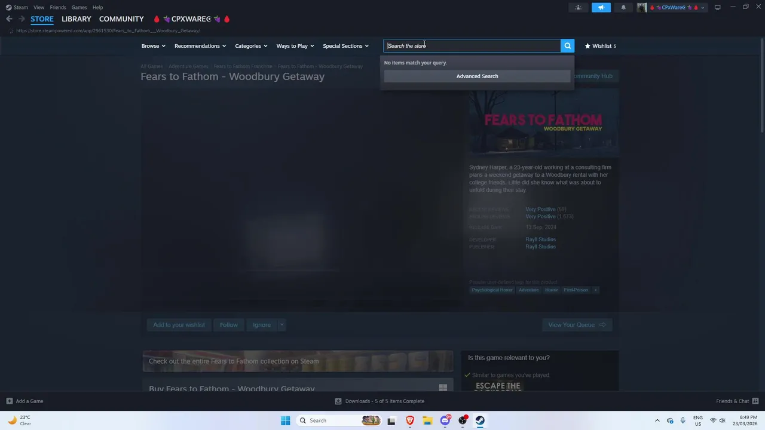765x430 pixels.
Task: Click the ENG US language indicator
Action: point(698,420)
